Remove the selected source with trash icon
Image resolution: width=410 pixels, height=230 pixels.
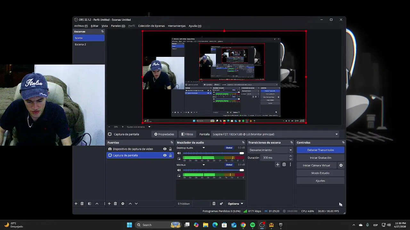pyautogui.click(x=115, y=203)
